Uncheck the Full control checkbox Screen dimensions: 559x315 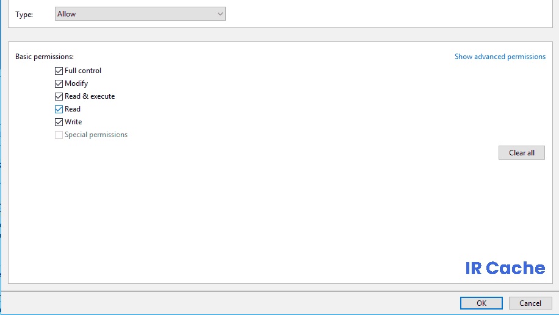pyautogui.click(x=59, y=71)
